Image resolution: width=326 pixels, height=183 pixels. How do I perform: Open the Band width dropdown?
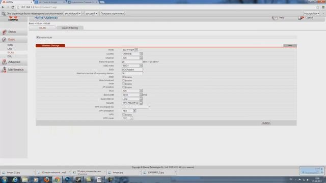[132, 95]
